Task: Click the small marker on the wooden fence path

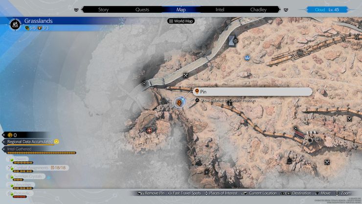Action: pos(229,104)
